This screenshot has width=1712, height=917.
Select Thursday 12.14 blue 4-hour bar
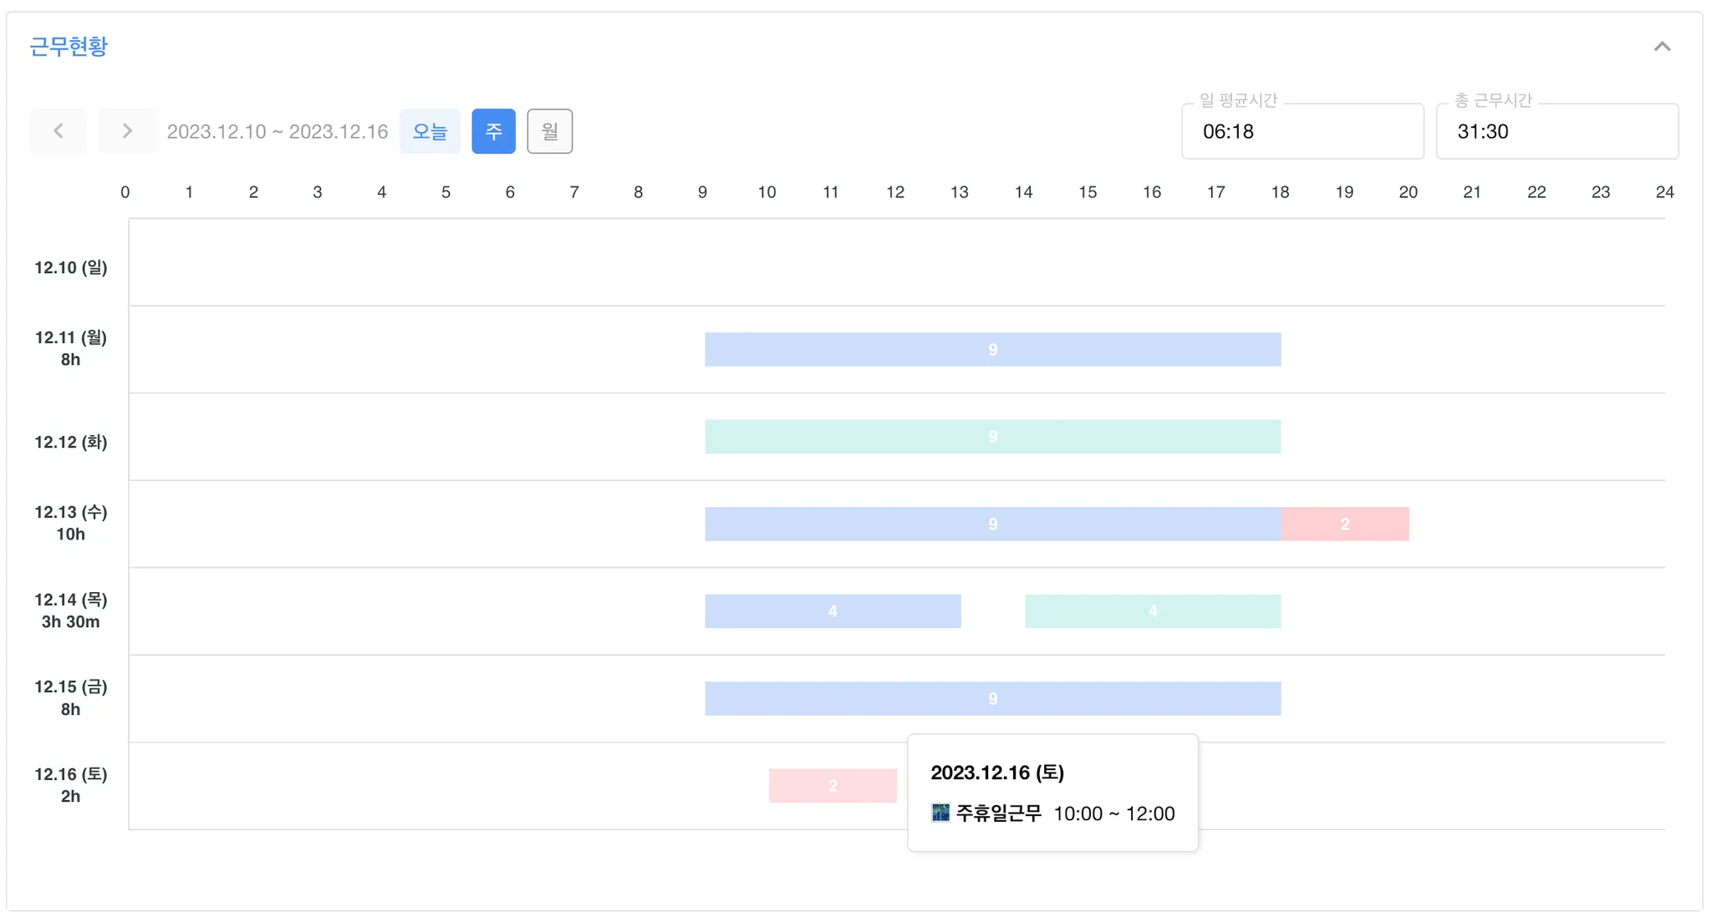(833, 611)
